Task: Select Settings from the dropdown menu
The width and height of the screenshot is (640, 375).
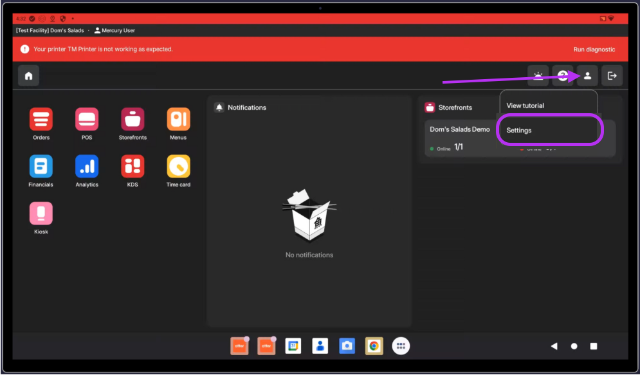Action: [549, 131]
